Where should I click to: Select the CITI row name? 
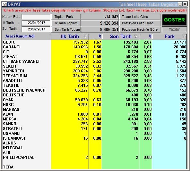pos(7,52)
